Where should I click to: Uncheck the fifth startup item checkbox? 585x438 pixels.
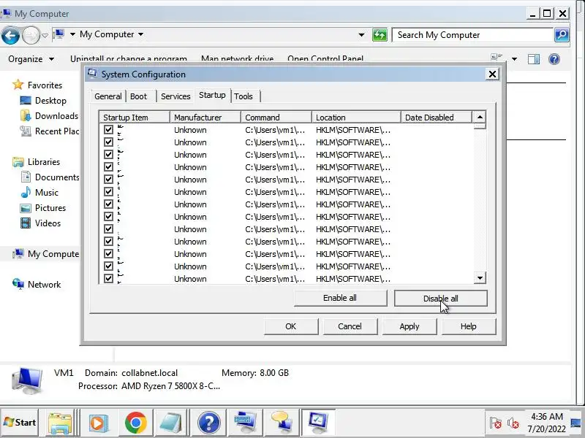(108, 179)
